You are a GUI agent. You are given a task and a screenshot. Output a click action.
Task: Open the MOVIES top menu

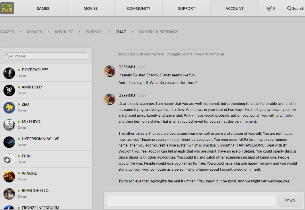91,8
